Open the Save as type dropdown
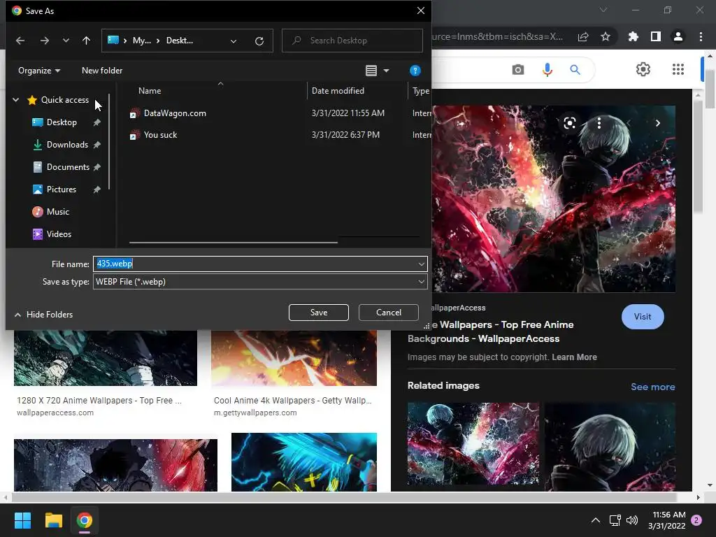The image size is (716, 537). point(260,282)
